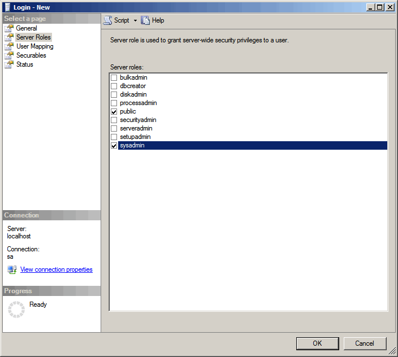Click the Script button label
398x357 pixels.
click(x=122, y=20)
